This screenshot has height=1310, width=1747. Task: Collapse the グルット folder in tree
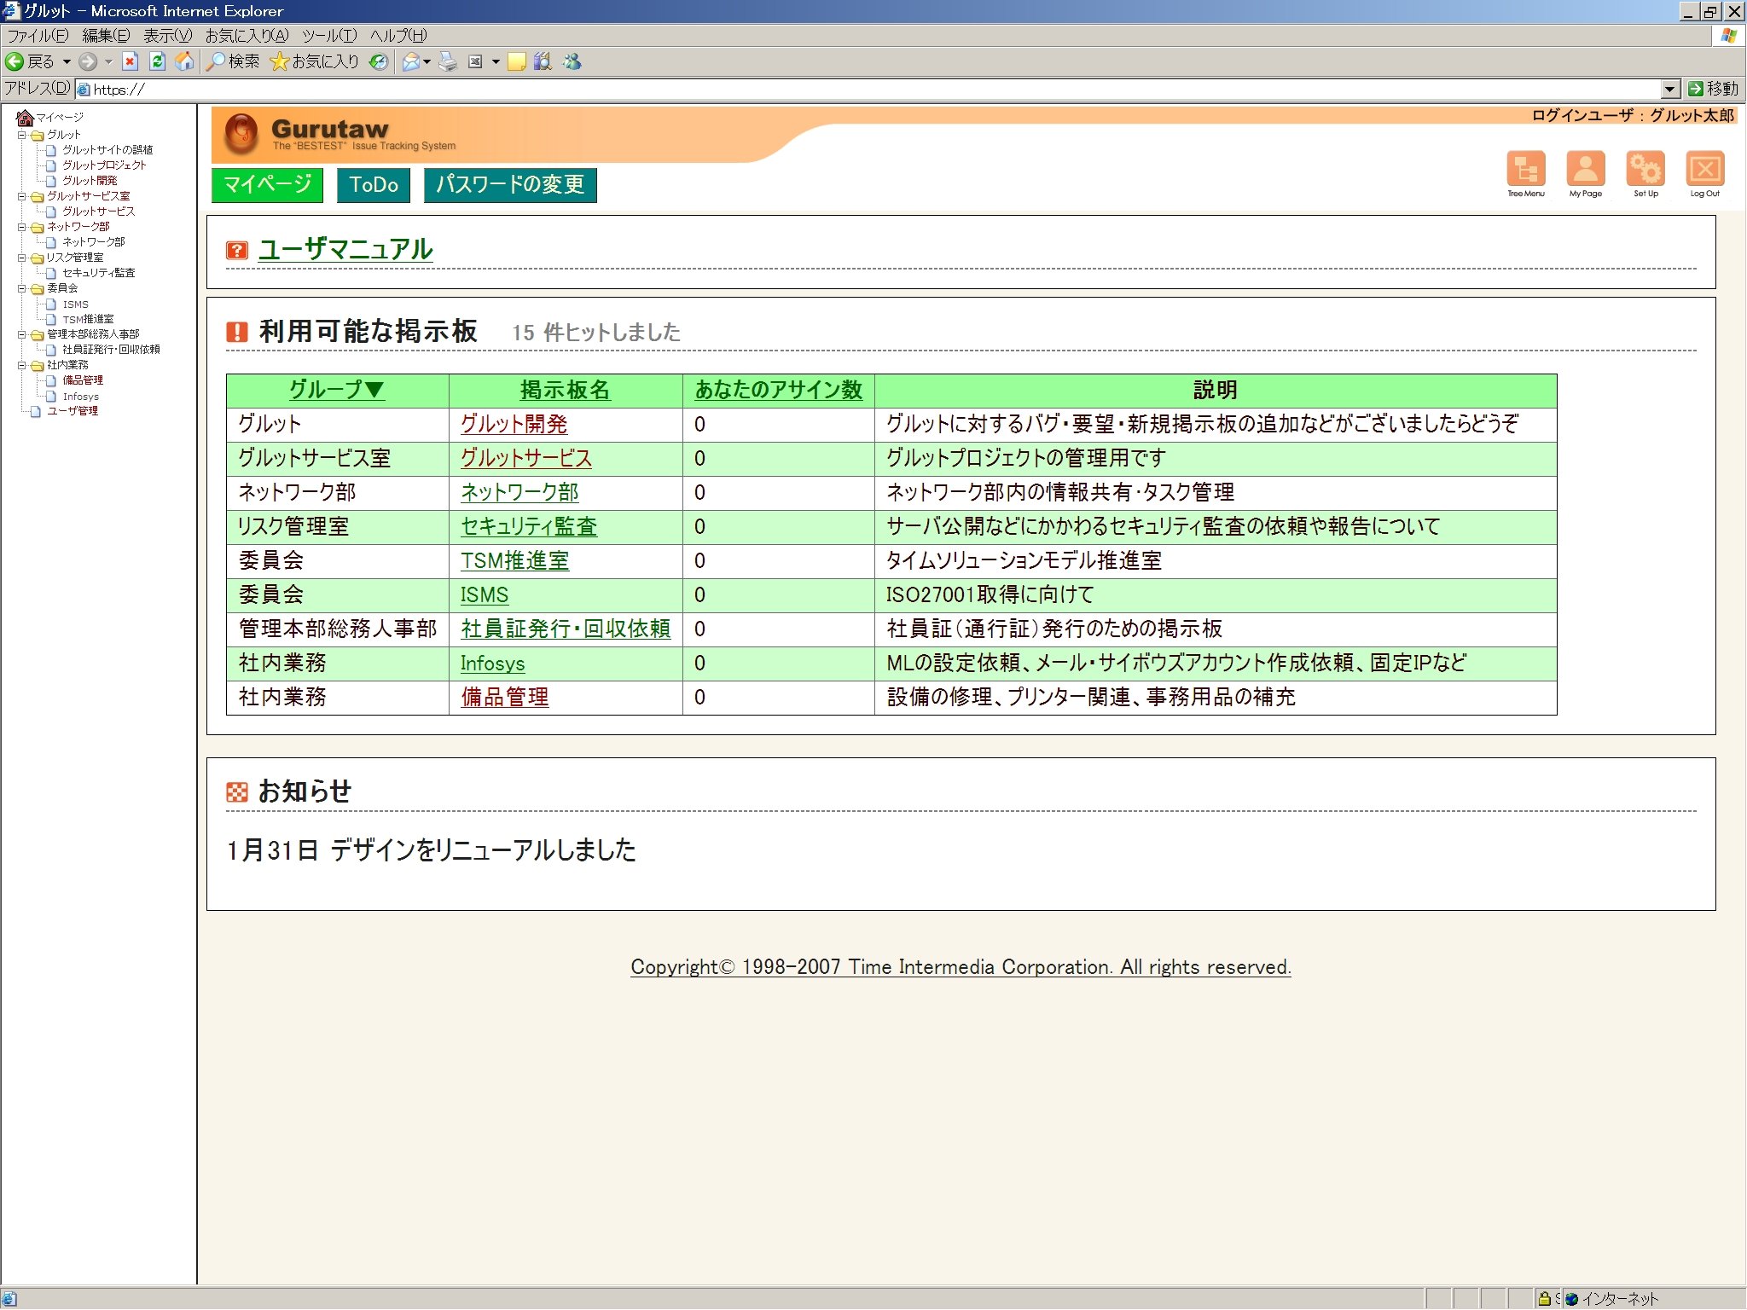[22, 135]
